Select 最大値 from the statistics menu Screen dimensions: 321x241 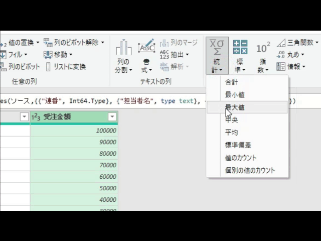point(235,107)
